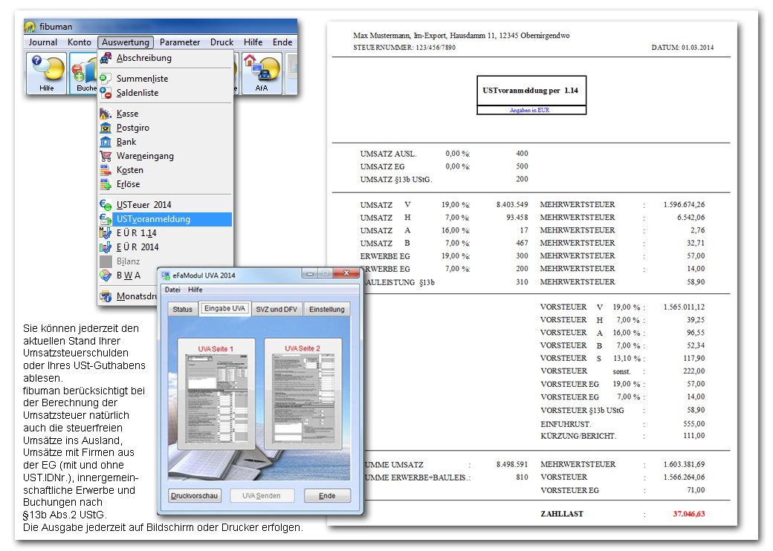This screenshot has width=773, height=551.
Task: Click the KÜRZUNG/BERICHT. value 111,00
Action: point(694,436)
